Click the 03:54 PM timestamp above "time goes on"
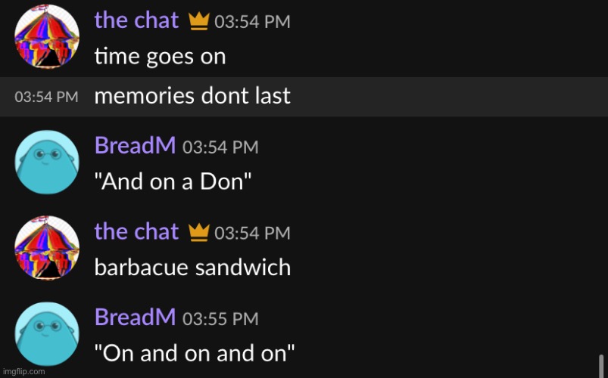This screenshot has width=608, height=378. (x=252, y=23)
